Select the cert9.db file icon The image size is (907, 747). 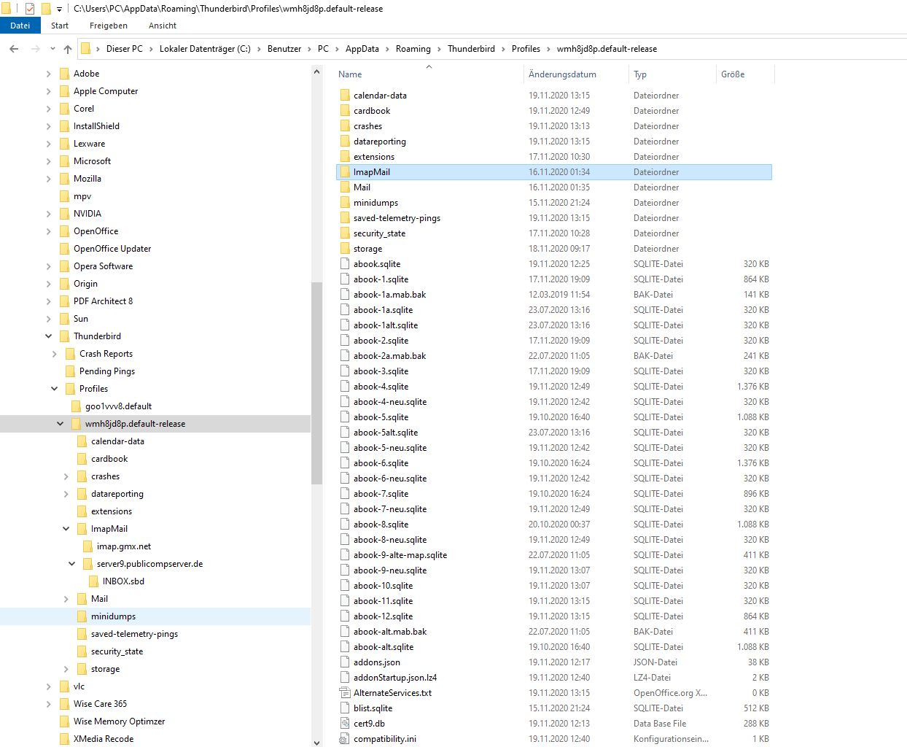pyautogui.click(x=345, y=724)
